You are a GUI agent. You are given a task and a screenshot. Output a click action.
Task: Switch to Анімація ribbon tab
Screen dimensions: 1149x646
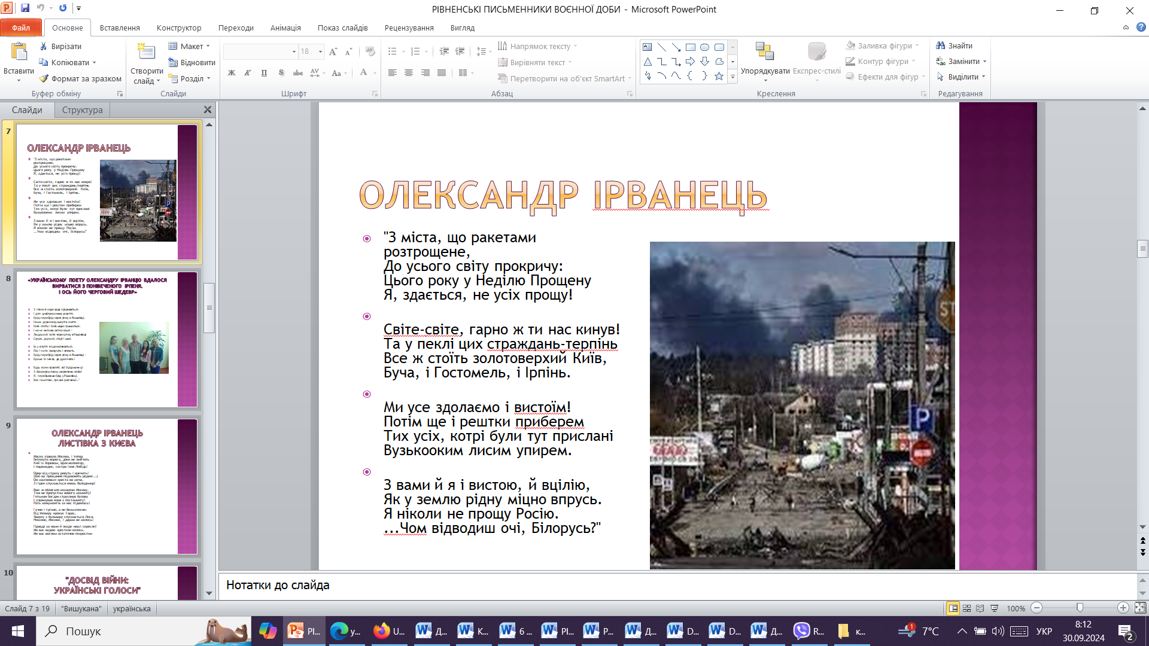point(285,28)
